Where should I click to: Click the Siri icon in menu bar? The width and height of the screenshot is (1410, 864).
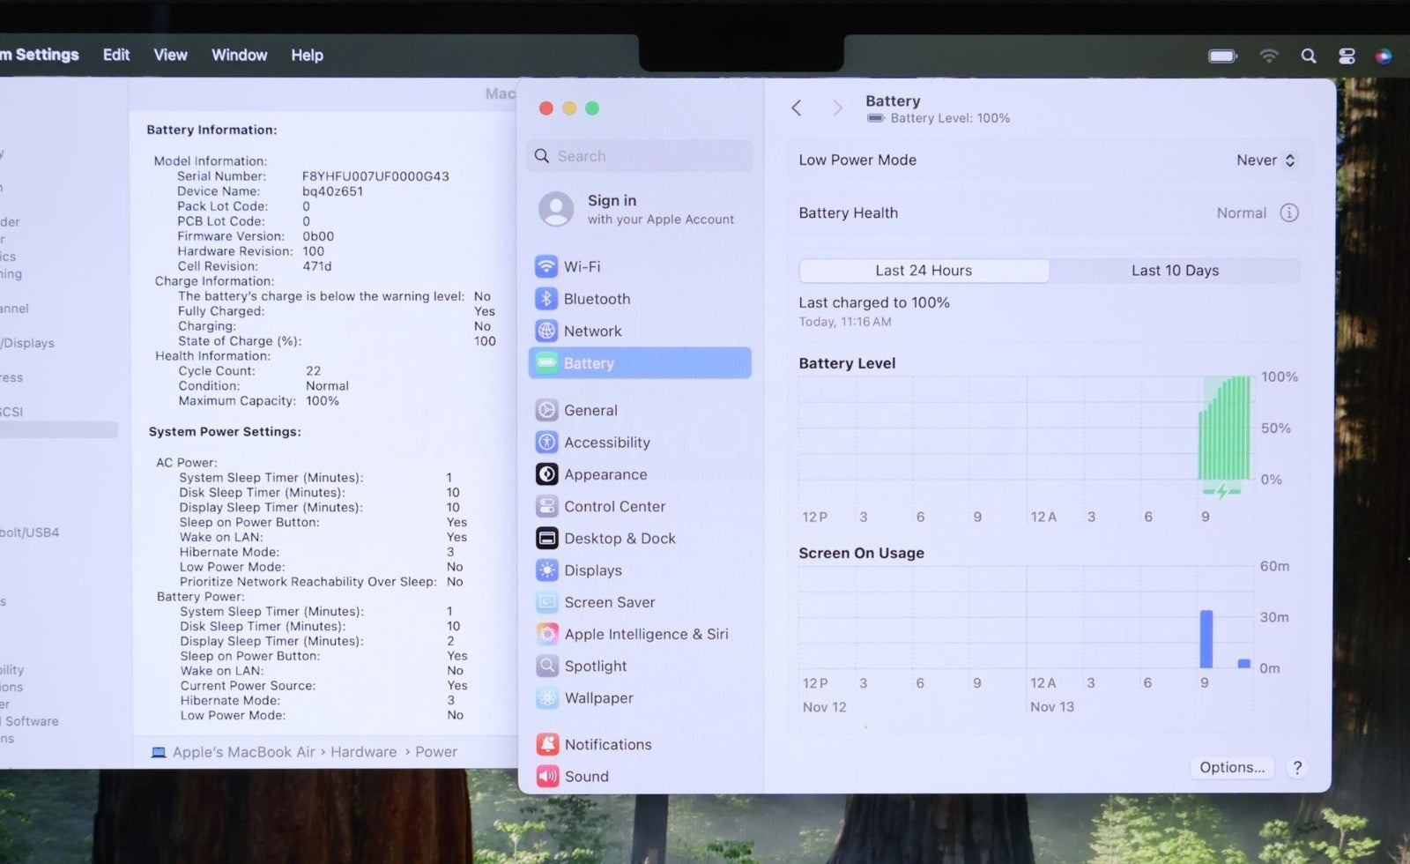(x=1384, y=56)
